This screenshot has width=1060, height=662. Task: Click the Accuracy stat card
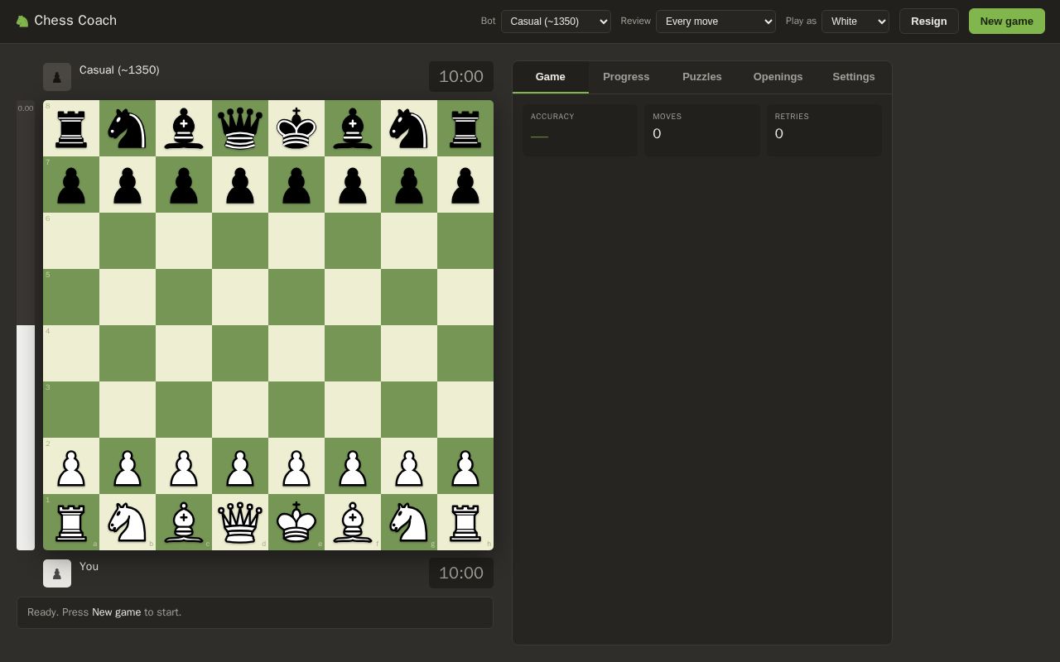[x=580, y=130]
